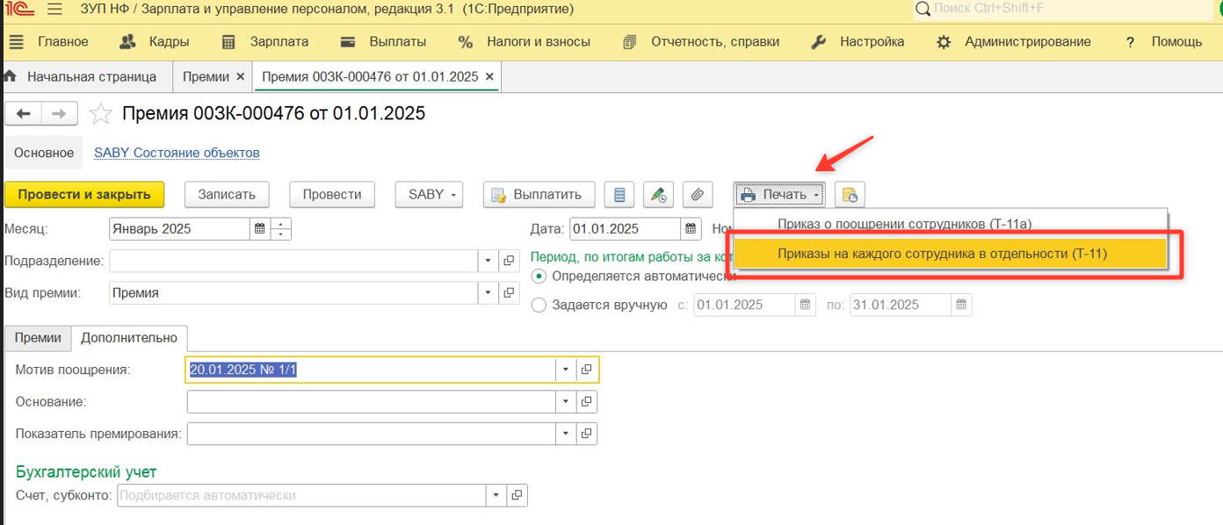Image resolution: width=1223 pixels, height=525 pixels.
Task: Click the document-with-clock icon right of Печать
Action: click(849, 195)
